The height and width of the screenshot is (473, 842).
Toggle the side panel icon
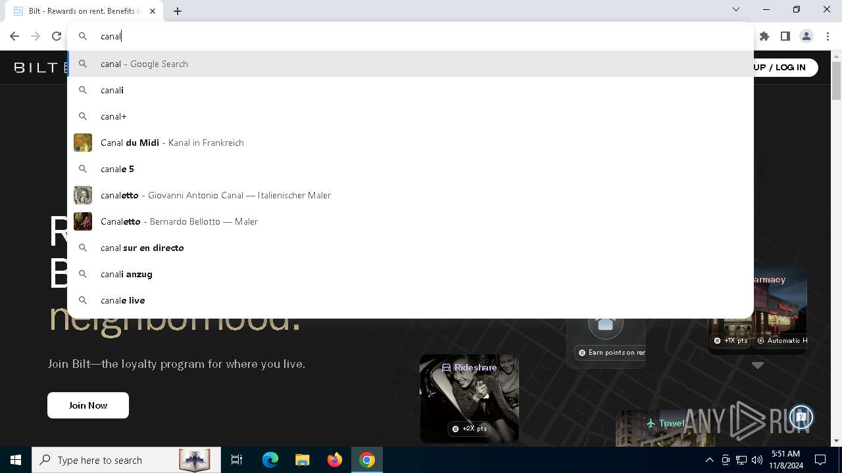[785, 36]
